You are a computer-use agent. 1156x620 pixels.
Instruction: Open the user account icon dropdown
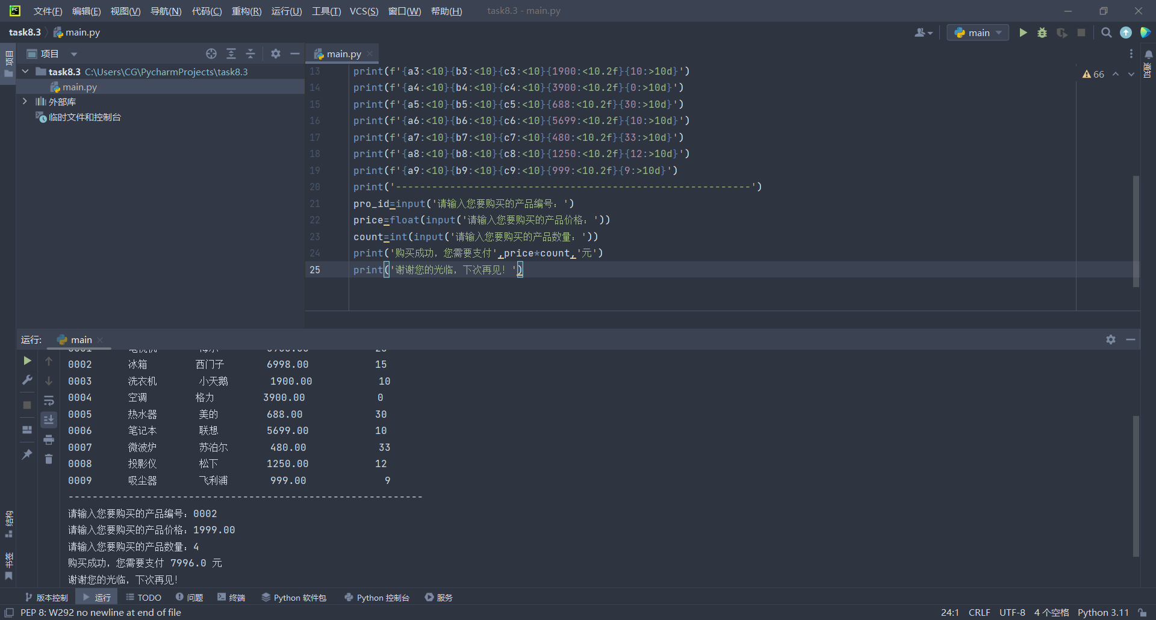[x=924, y=33]
